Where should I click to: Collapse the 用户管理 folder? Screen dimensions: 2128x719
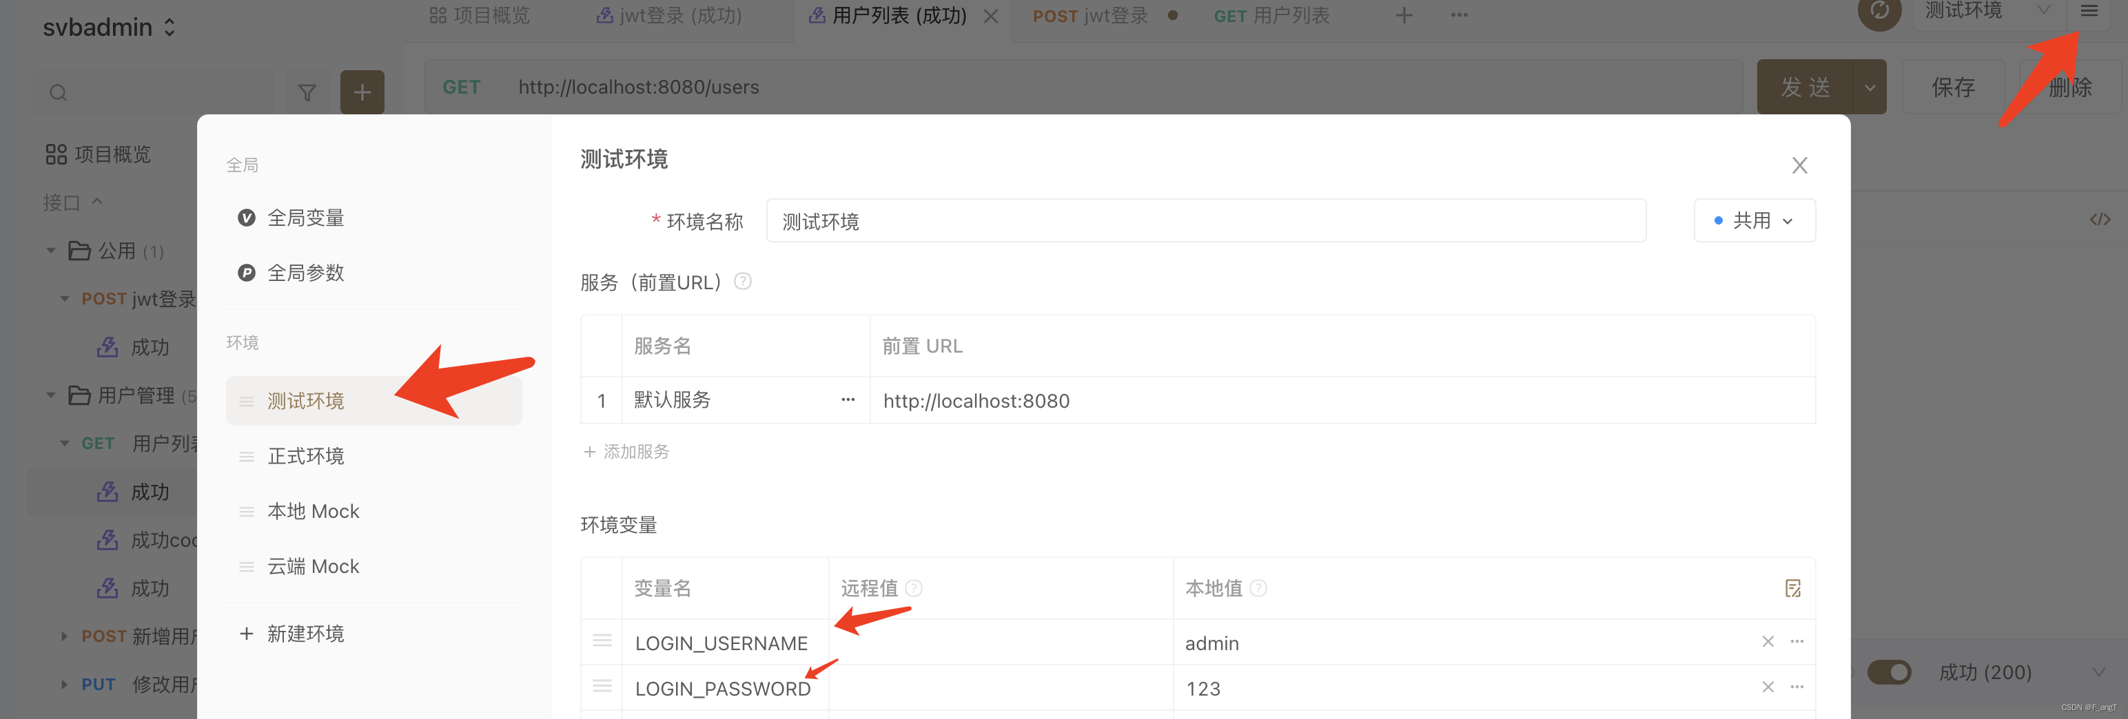pyautogui.click(x=50, y=395)
